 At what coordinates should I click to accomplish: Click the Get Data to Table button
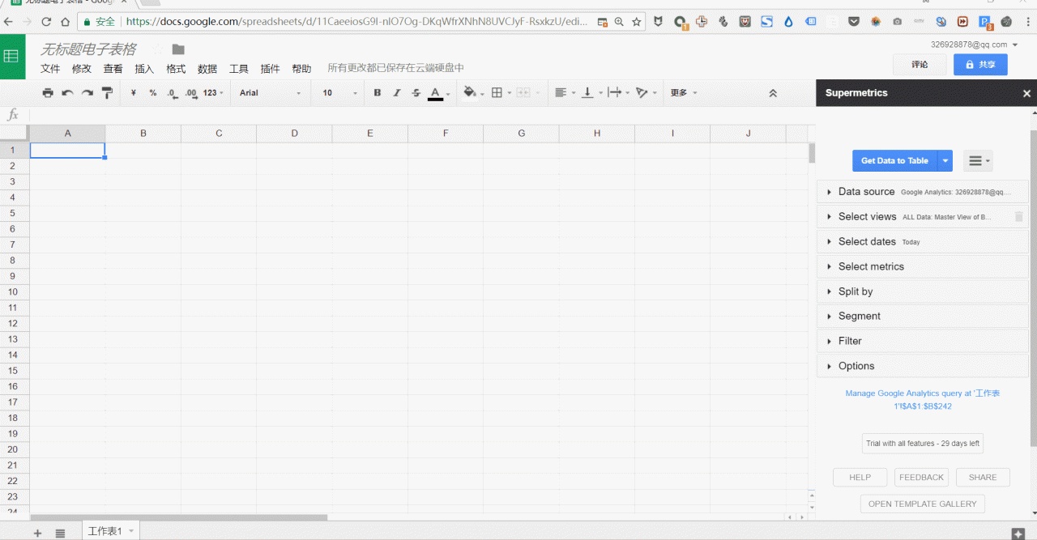pos(894,161)
